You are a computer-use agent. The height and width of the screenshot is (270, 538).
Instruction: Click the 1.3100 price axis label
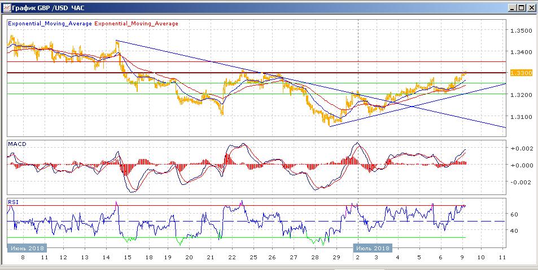pos(520,117)
